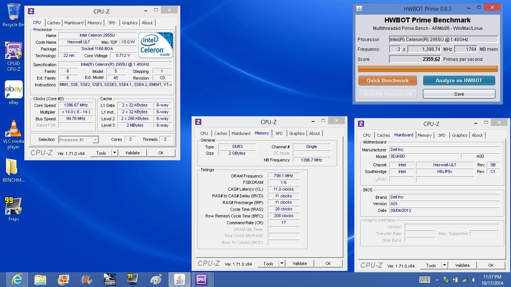Click the Core Speed 1396.67 MHz value
The height and width of the screenshot is (287, 511).
coord(76,105)
